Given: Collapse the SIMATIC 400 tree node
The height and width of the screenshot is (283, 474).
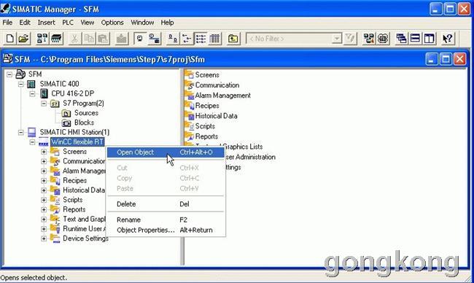Looking at the screenshot, I should click(20, 84).
